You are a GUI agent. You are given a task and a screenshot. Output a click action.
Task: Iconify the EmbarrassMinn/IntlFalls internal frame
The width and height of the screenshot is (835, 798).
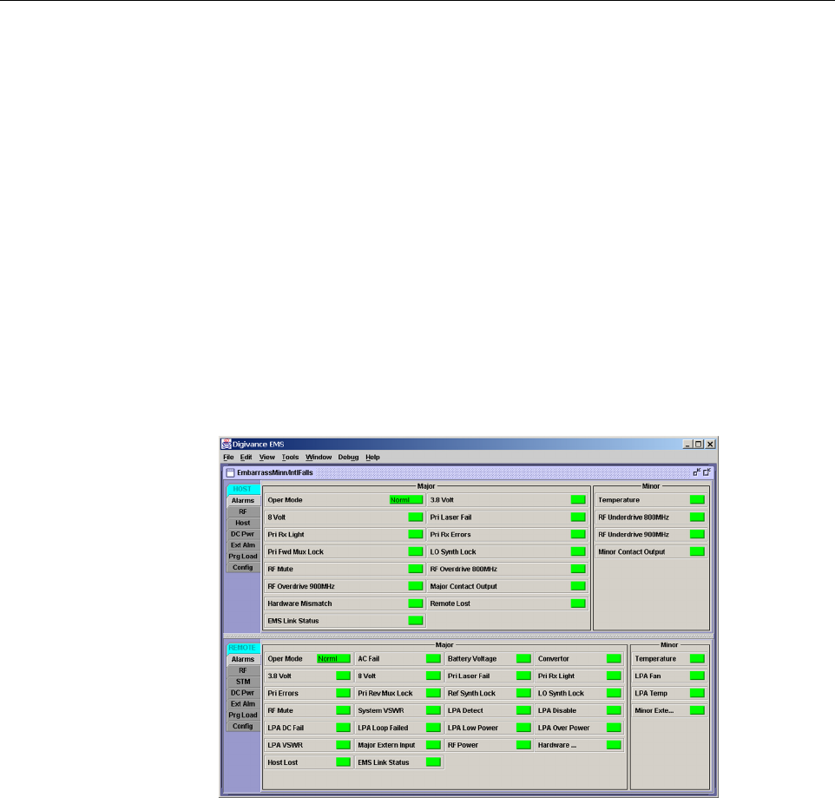tap(696, 472)
